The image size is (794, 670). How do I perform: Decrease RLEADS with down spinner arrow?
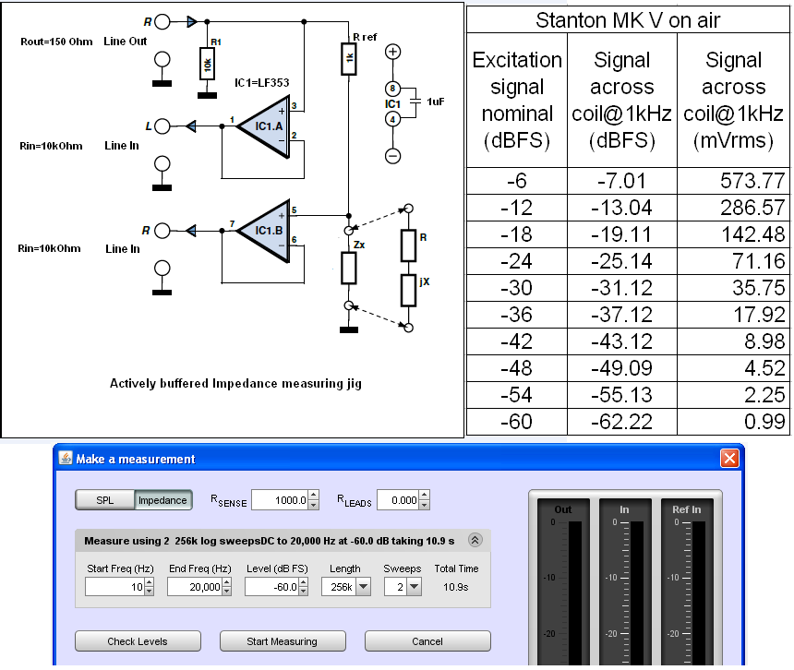tap(425, 505)
